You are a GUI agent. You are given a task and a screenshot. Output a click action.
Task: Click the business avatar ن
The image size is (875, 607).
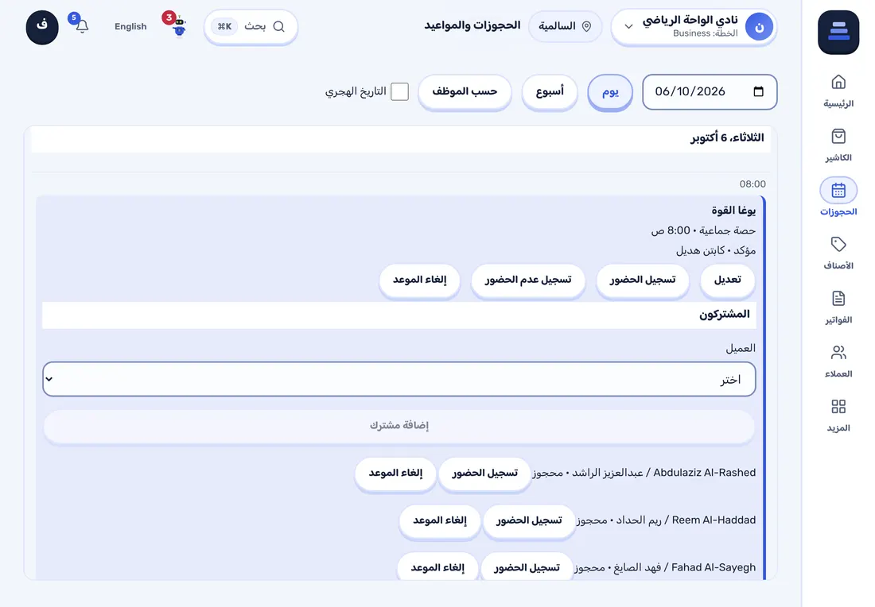click(759, 27)
